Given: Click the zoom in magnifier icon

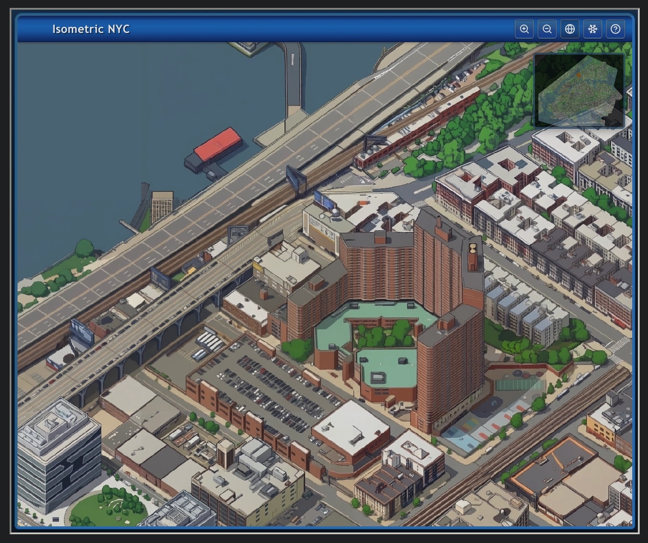Looking at the screenshot, I should (524, 29).
